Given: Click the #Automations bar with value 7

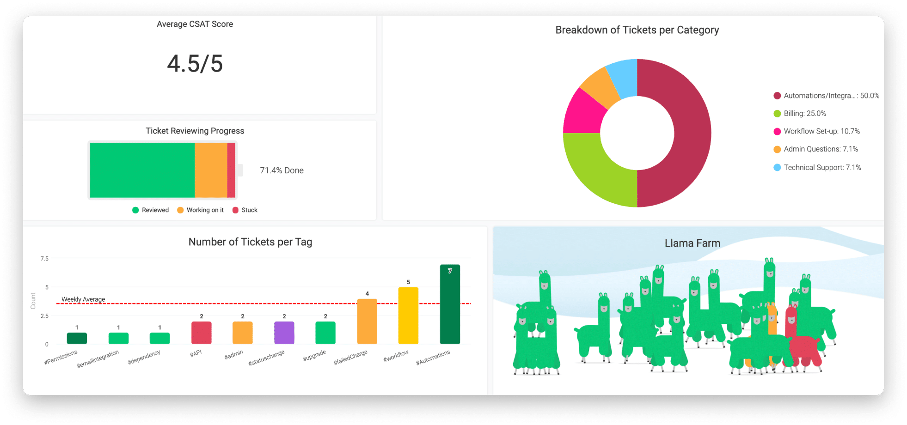Looking at the screenshot, I should click(450, 304).
